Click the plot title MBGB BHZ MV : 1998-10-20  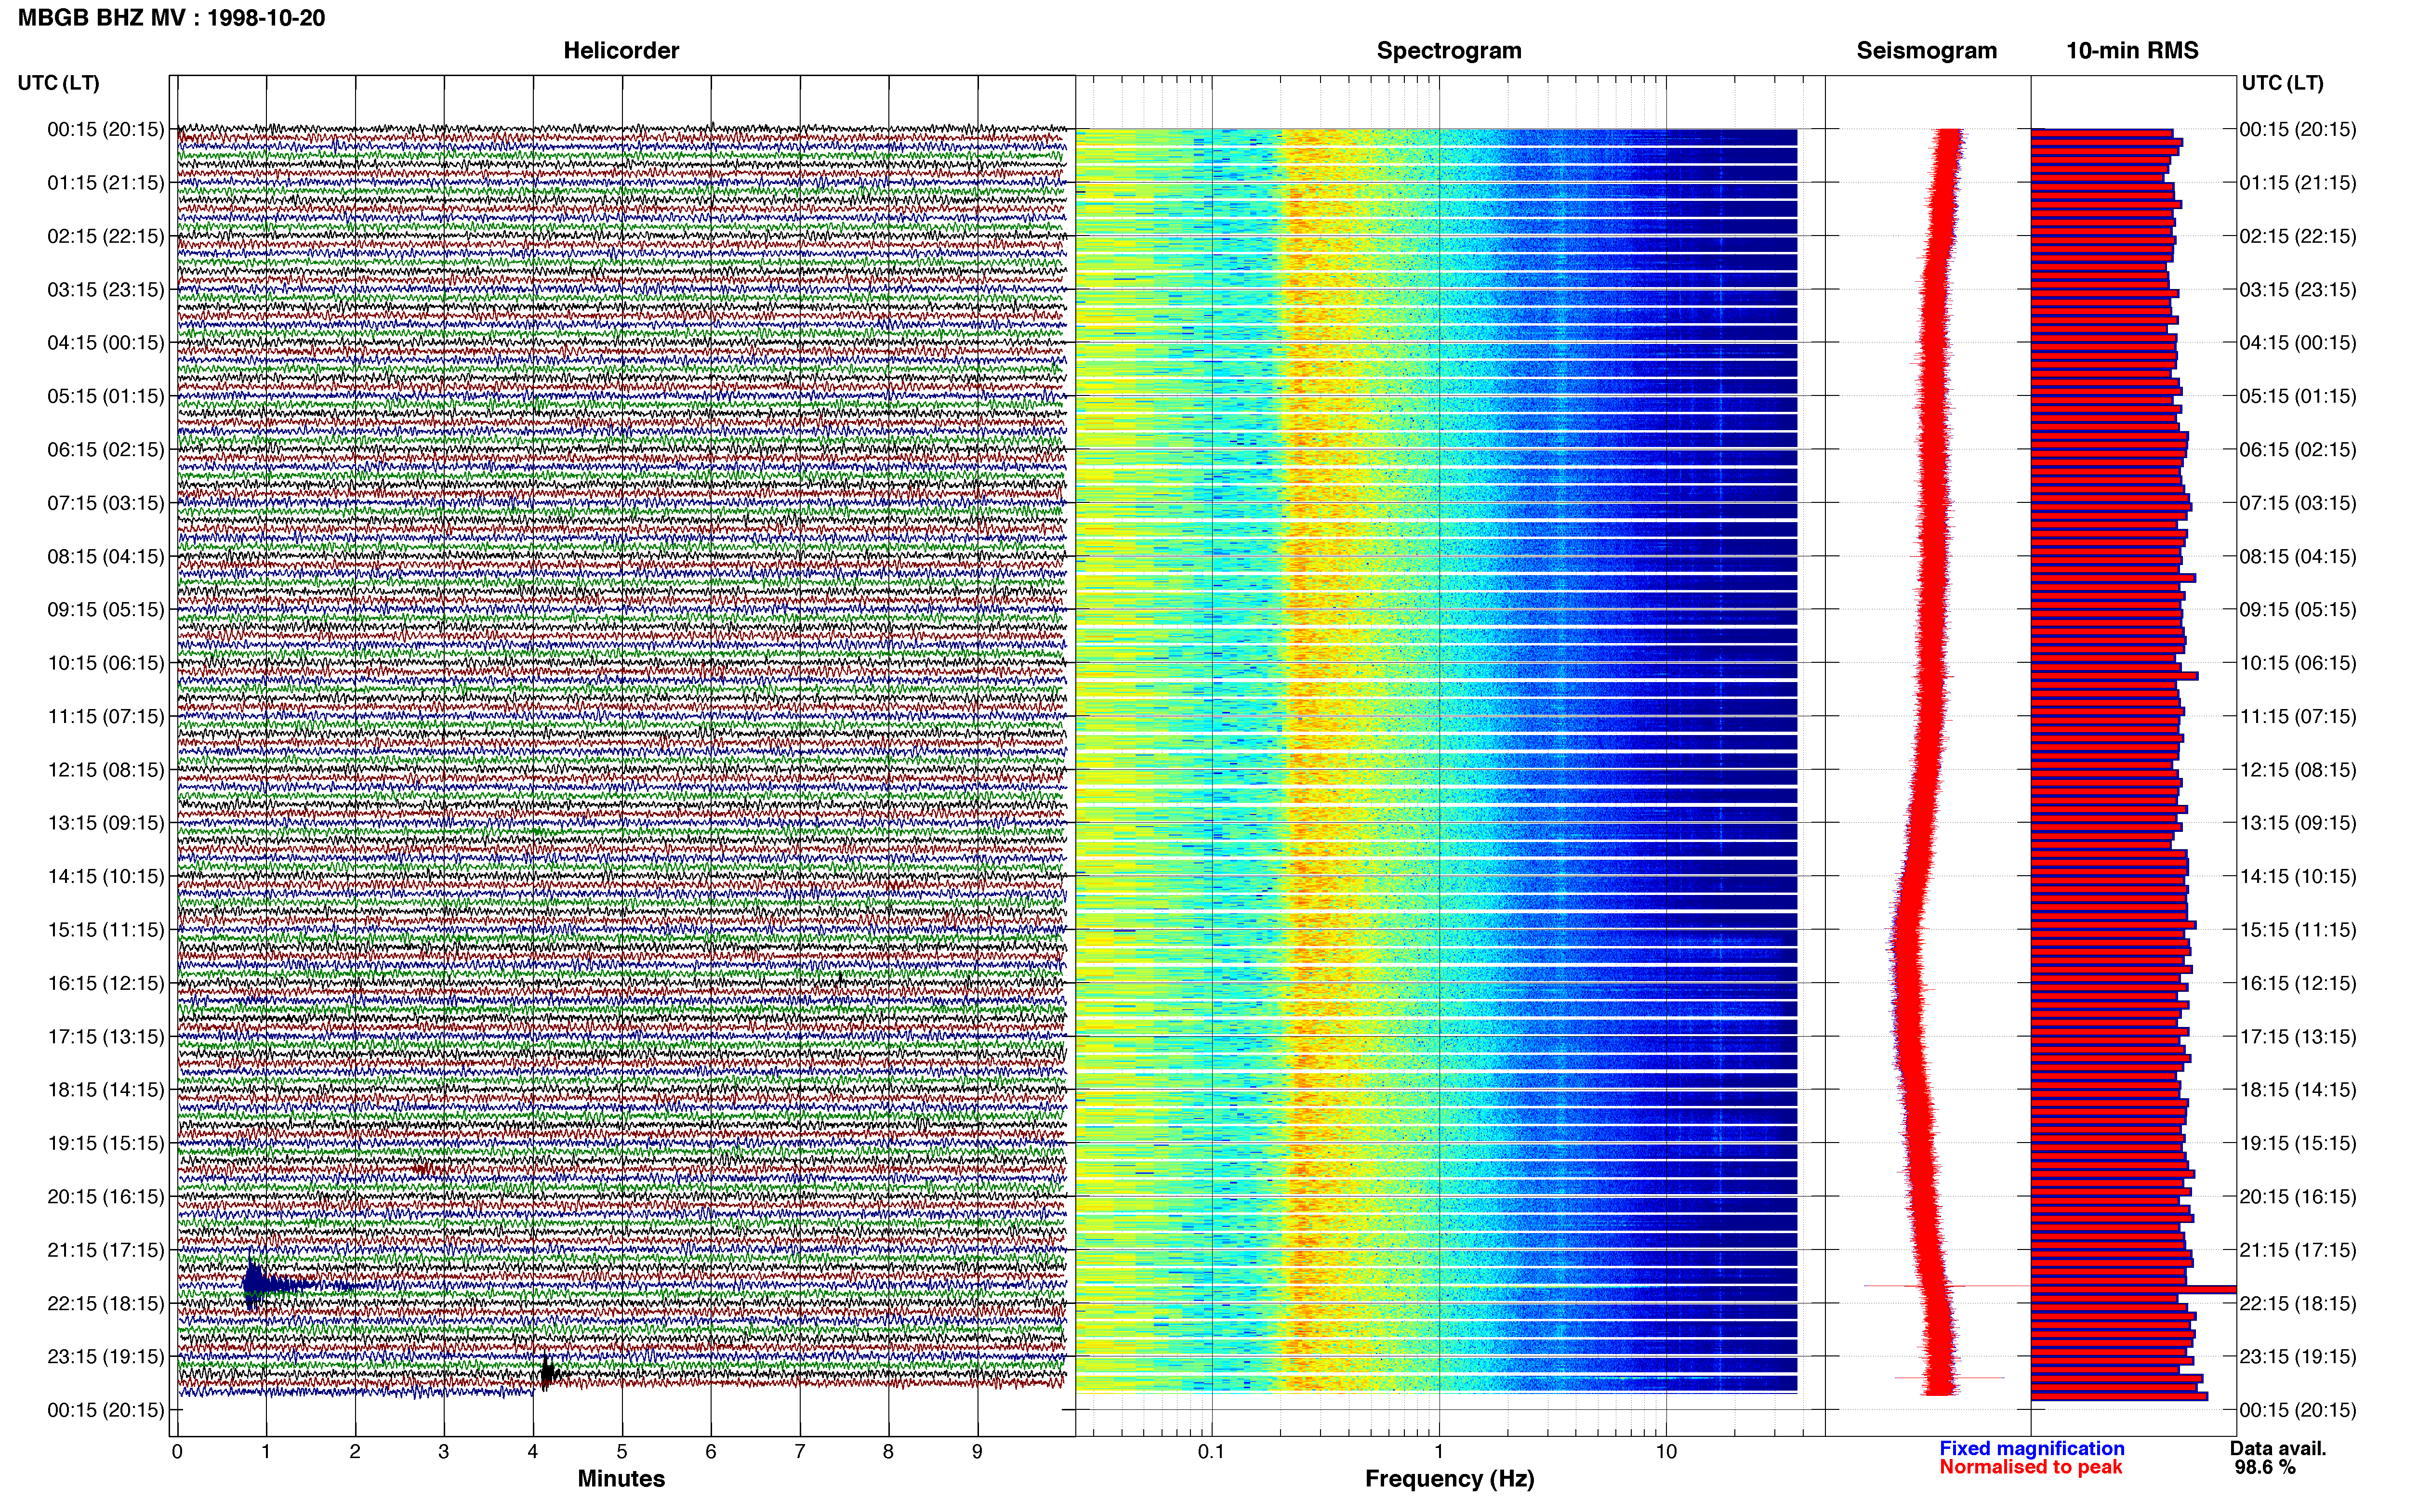(x=171, y=18)
